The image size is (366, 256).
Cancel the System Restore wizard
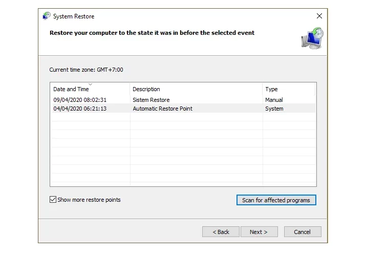tap(303, 232)
